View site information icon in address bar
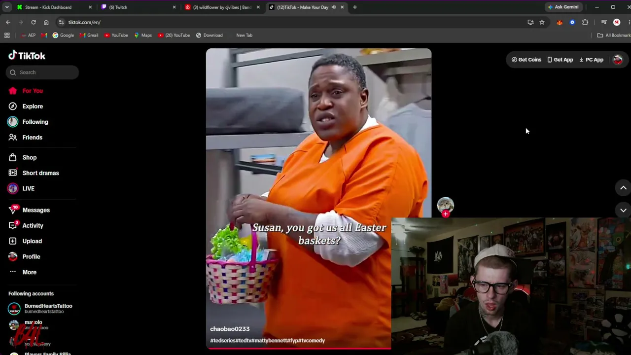 (x=61, y=22)
